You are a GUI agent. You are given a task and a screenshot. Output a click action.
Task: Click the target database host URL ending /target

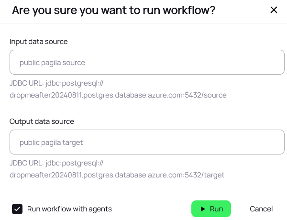click(x=117, y=175)
